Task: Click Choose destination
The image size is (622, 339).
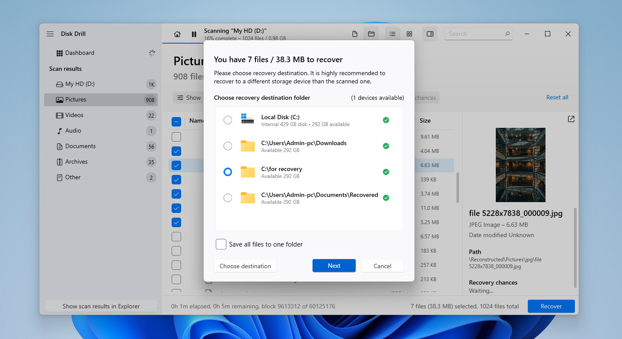Action: point(245,266)
